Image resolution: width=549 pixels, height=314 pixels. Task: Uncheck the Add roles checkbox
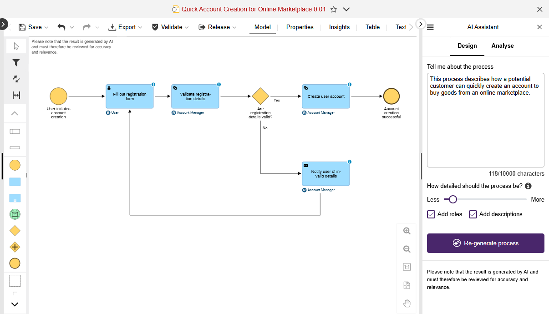[431, 214]
